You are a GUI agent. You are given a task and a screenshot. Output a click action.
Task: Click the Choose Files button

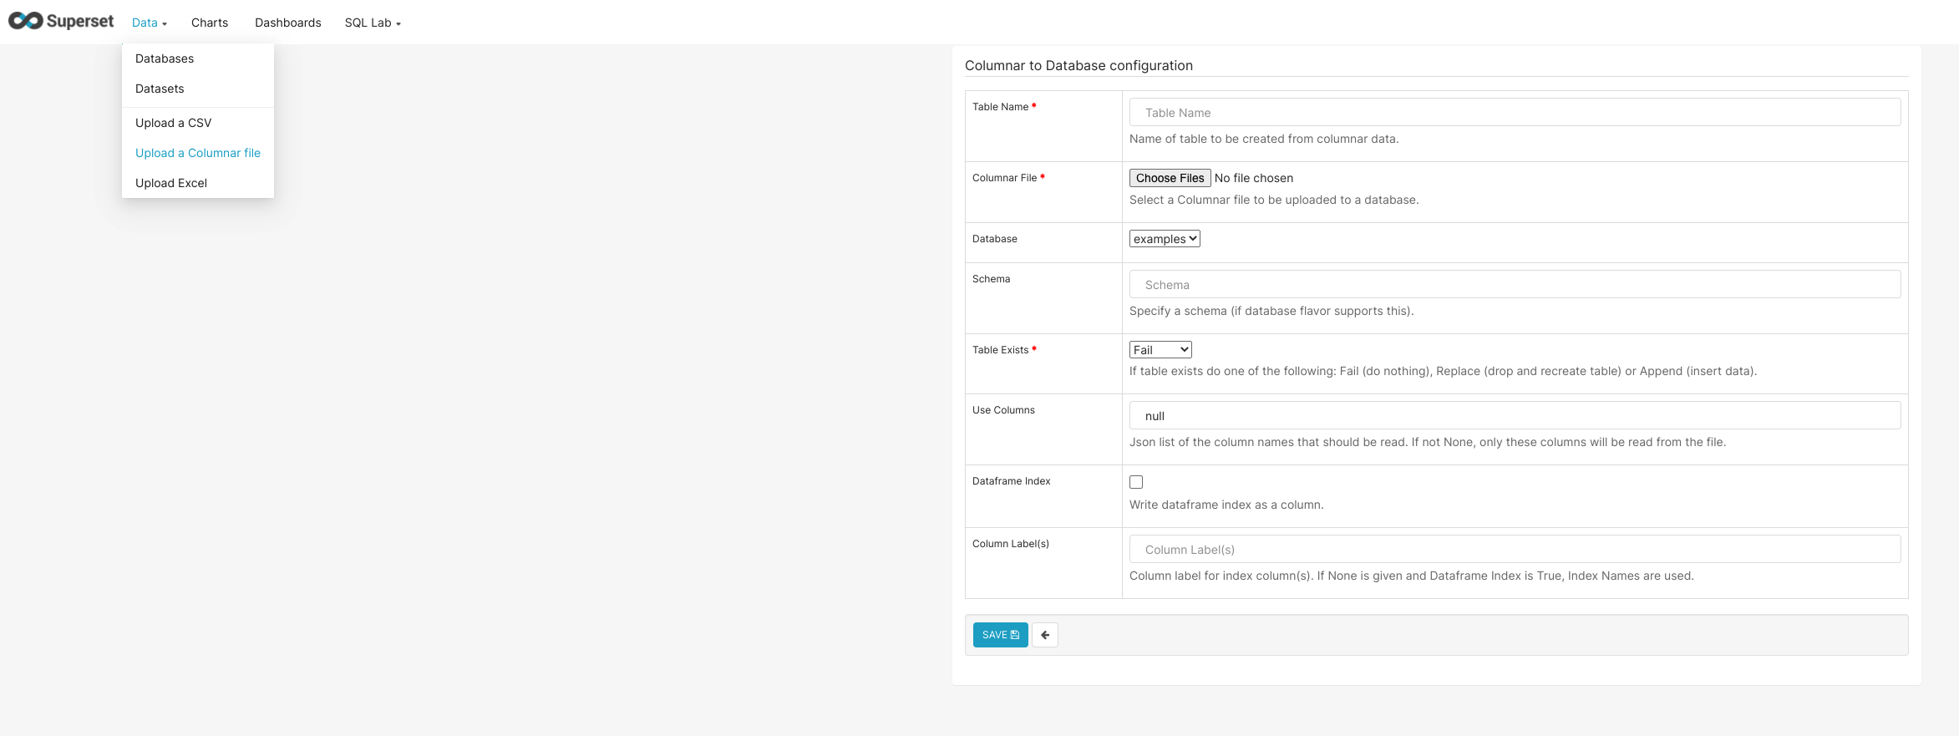[1170, 178]
